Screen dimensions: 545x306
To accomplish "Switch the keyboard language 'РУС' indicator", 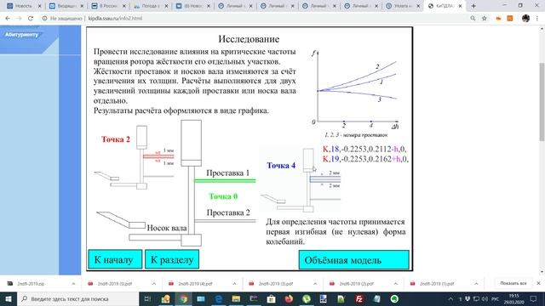I will pyautogui.click(x=496, y=298).
